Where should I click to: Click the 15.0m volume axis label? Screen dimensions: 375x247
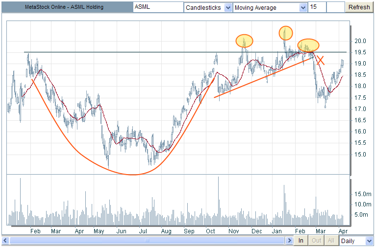pyautogui.click(x=363, y=194)
